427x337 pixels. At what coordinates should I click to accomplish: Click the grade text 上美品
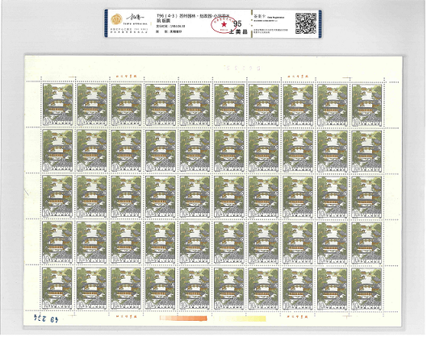[x=238, y=31]
